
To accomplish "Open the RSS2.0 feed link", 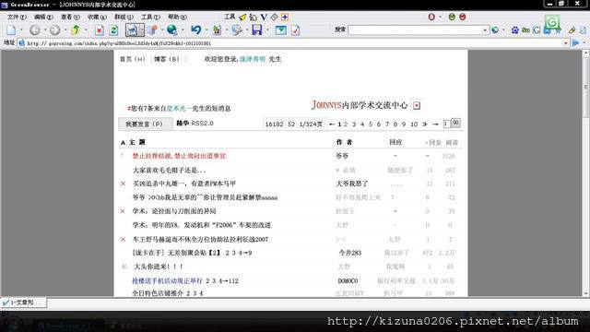I will pos(203,124).
